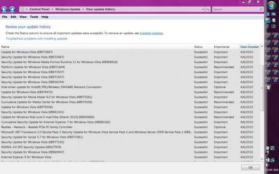Click the vertical scrollbar thumb
279x174 pixels.
pyautogui.click(x=262, y=88)
